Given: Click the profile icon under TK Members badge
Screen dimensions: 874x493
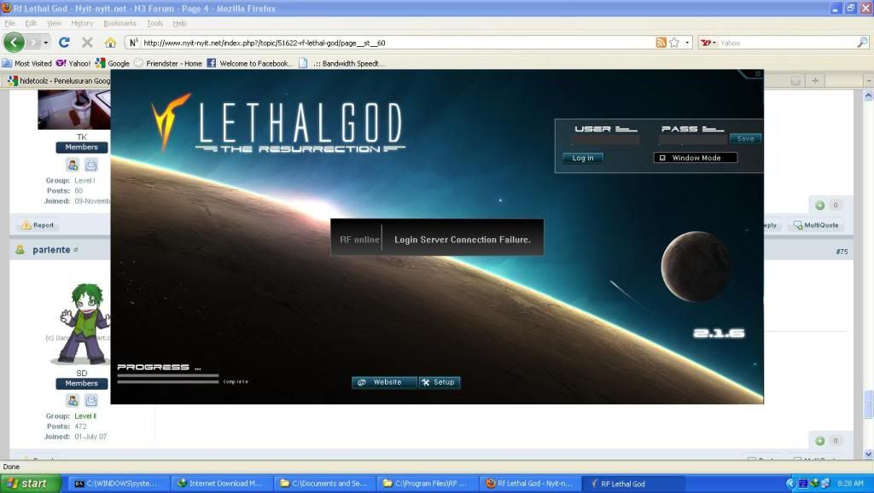Looking at the screenshot, I should [x=73, y=165].
